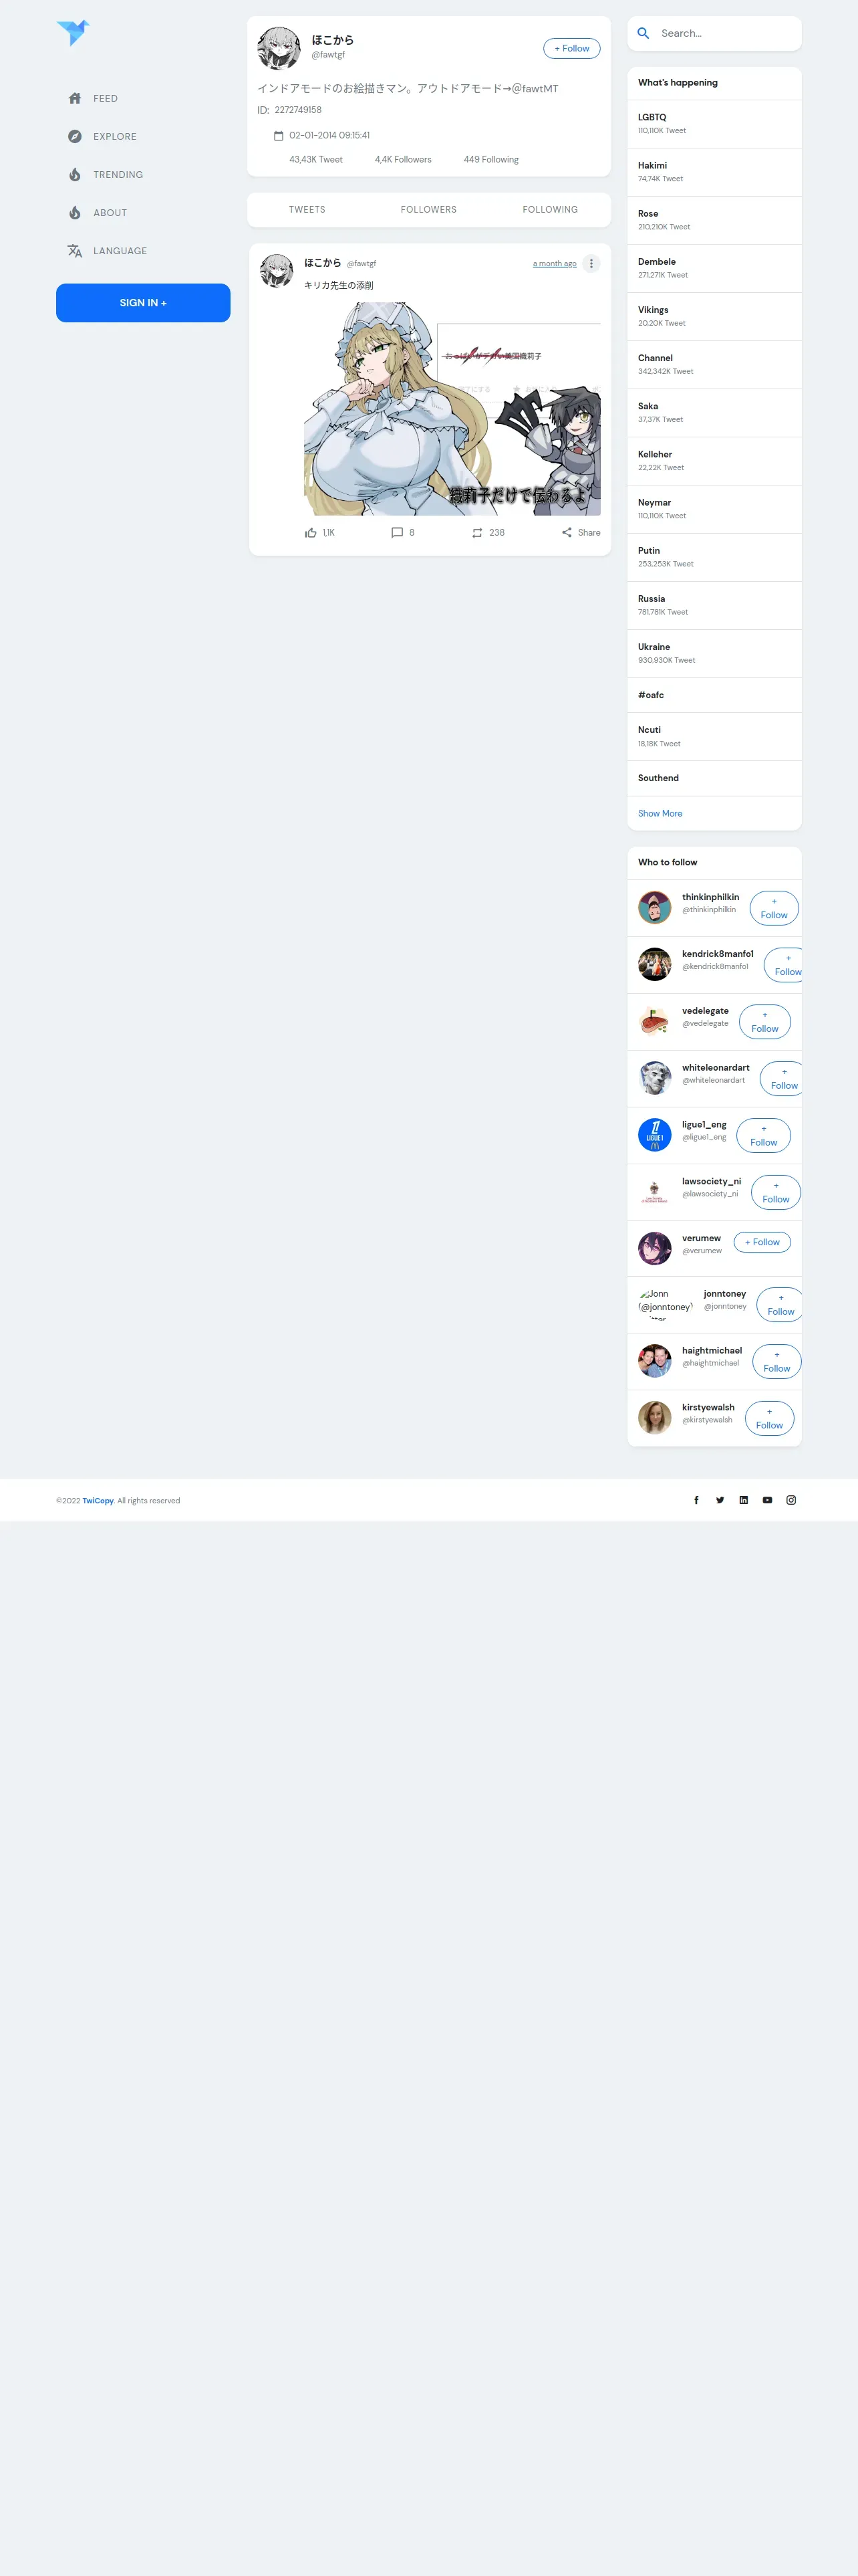
Task: Open the tweet's three-dot options menu
Action: click(x=591, y=264)
